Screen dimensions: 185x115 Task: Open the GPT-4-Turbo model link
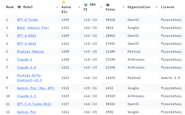pyautogui.click(x=28, y=20)
